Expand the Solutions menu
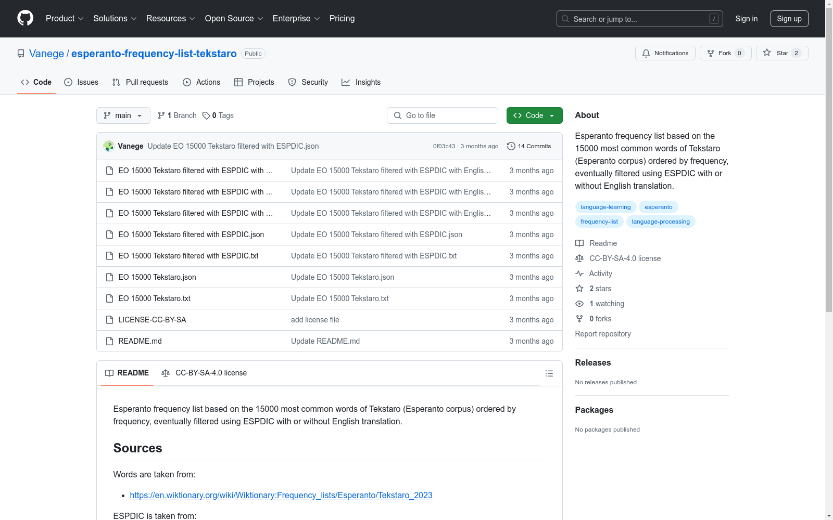 tap(115, 18)
